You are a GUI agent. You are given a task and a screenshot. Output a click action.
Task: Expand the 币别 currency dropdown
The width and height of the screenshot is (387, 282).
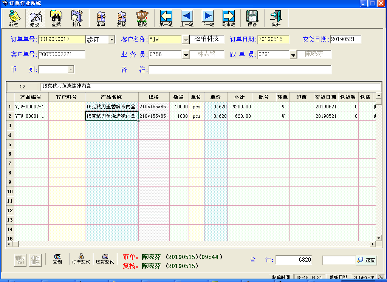[71, 69]
